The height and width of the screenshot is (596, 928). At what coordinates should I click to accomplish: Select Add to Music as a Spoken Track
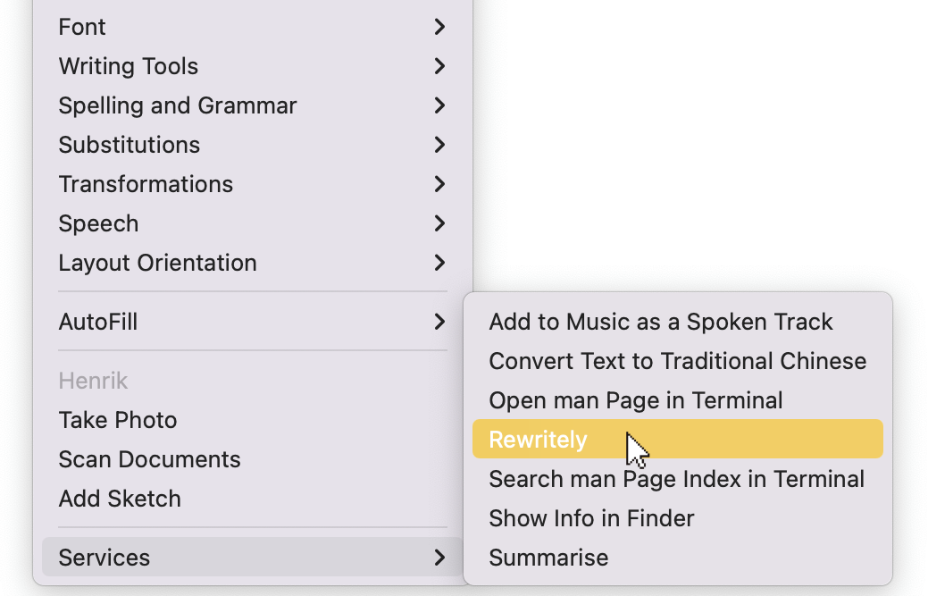tap(678, 322)
